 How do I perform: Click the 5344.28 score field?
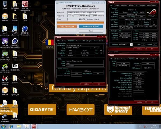[x=76, y=19]
